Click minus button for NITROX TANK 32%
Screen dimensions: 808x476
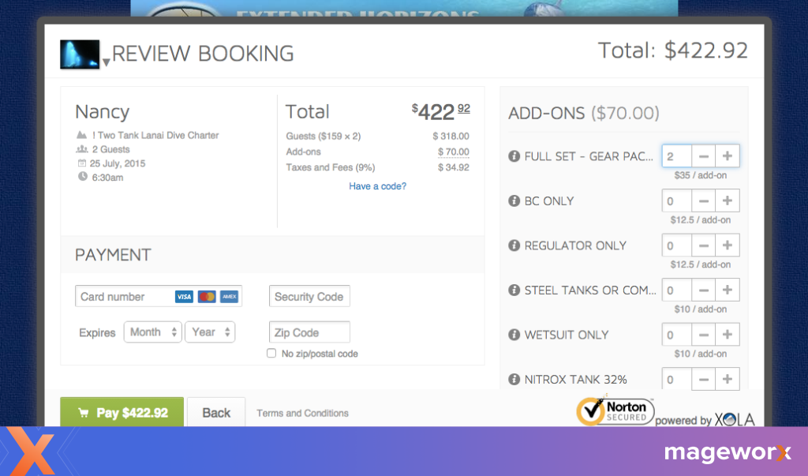click(x=703, y=379)
